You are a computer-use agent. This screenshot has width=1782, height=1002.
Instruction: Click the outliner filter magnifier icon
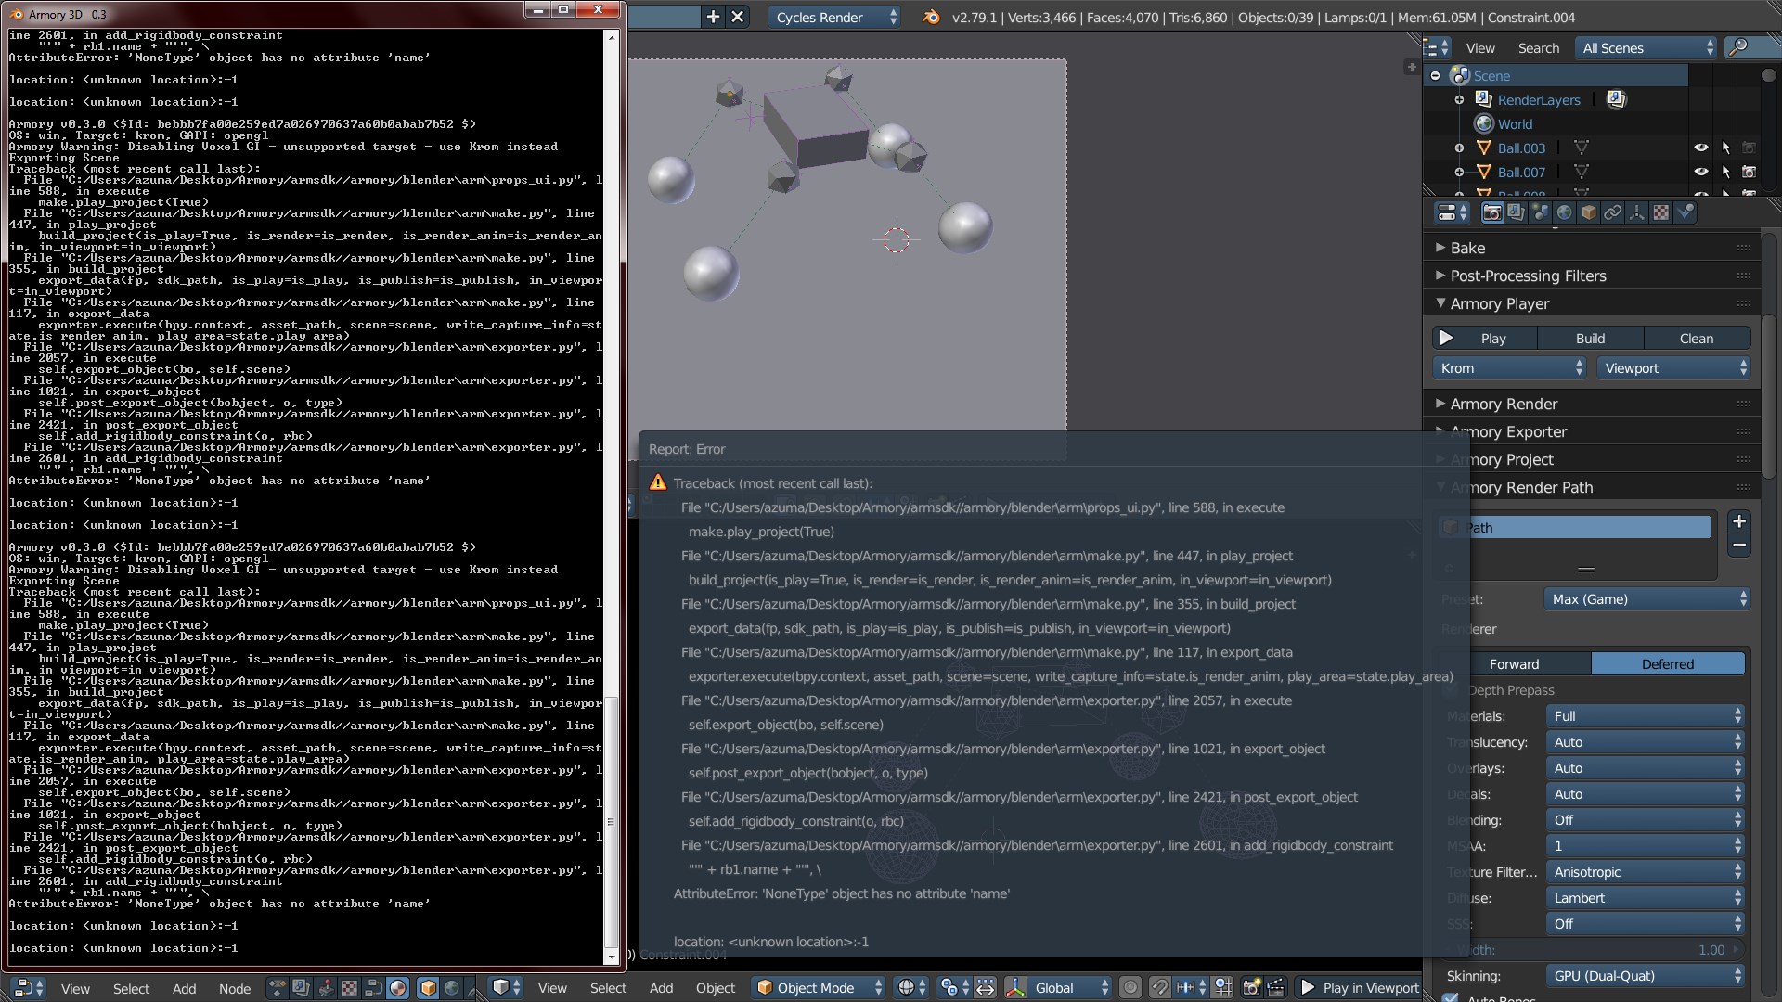[1739, 47]
